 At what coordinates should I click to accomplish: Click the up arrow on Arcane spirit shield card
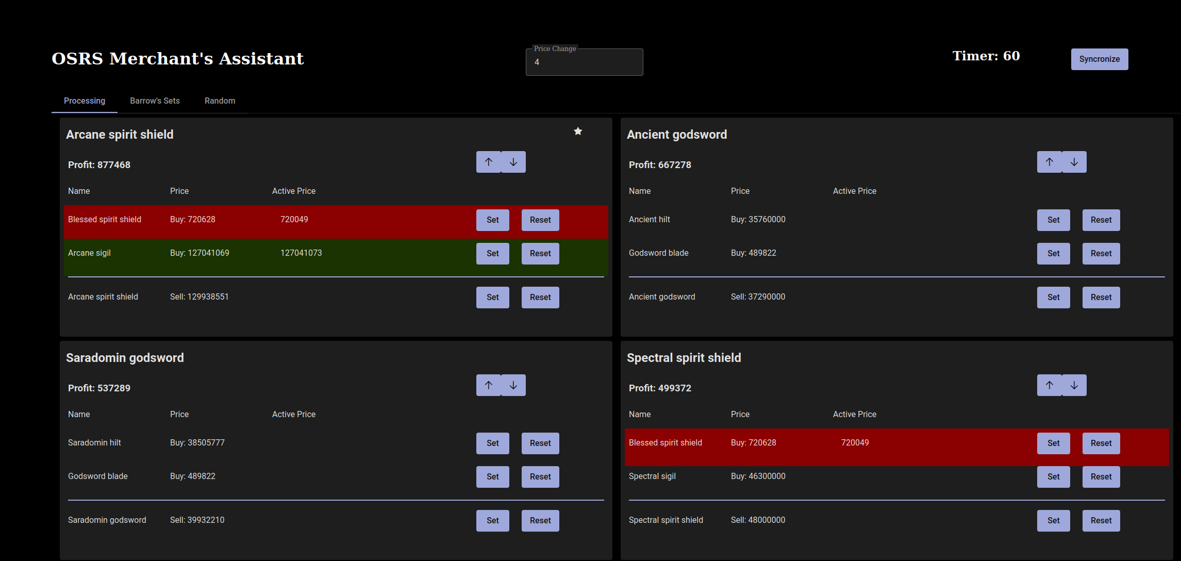point(489,162)
